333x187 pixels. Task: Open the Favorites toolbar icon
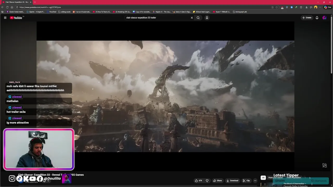tap(311, 7)
